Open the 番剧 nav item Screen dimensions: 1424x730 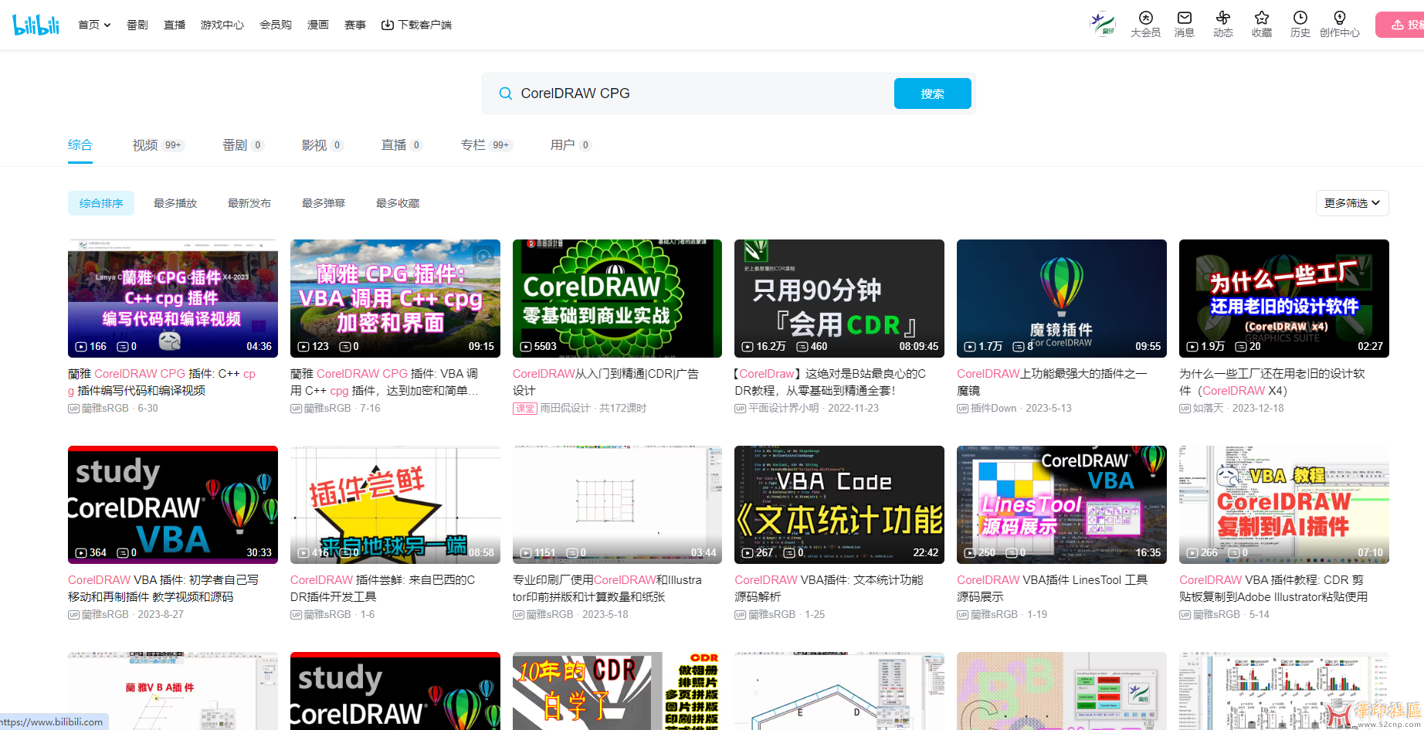(137, 25)
